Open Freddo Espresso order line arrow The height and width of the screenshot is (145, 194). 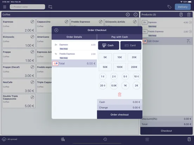tap(190, 32)
